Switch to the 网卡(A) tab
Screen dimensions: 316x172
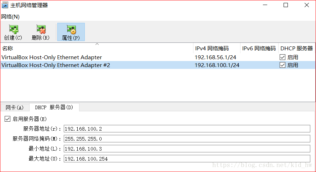pyautogui.click(x=15, y=107)
